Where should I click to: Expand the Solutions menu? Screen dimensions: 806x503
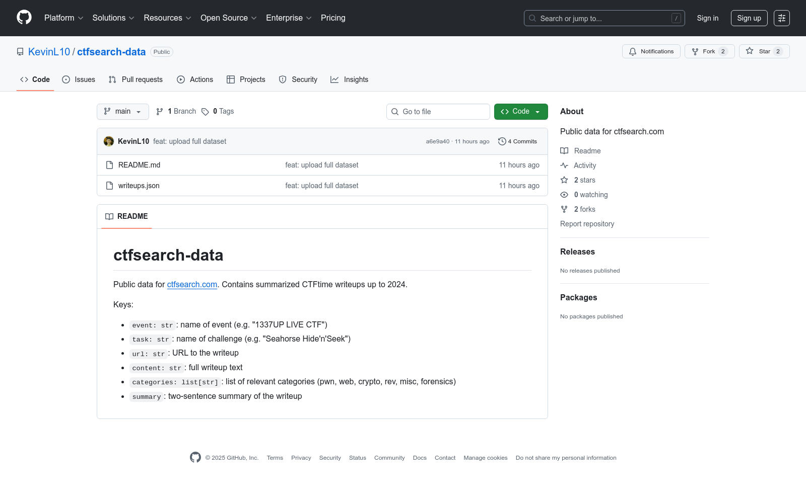pos(113,18)
